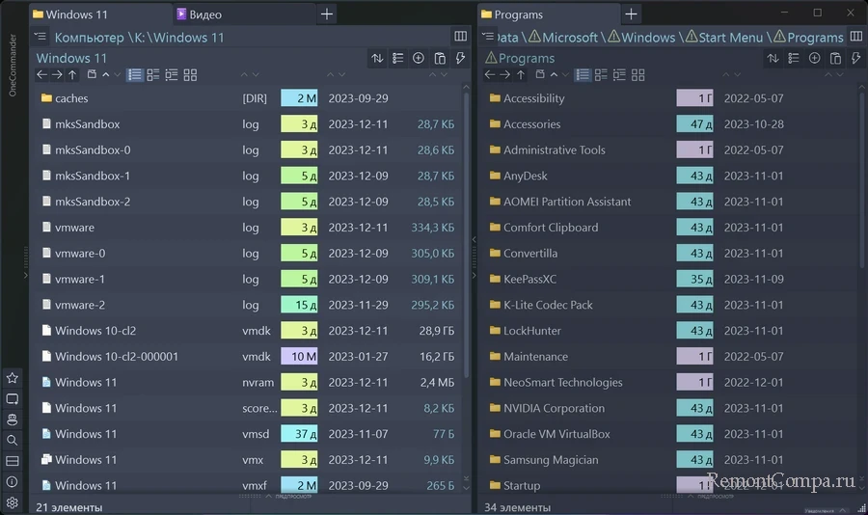Toggle the column layout icon in left pane
The height and width of the screenshot is (515, 868).
click(x=460, y=37)
